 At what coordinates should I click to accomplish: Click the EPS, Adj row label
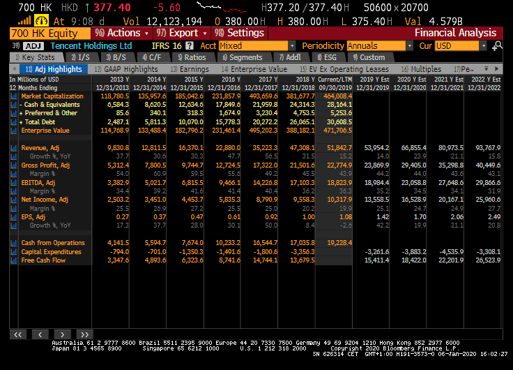33,217
